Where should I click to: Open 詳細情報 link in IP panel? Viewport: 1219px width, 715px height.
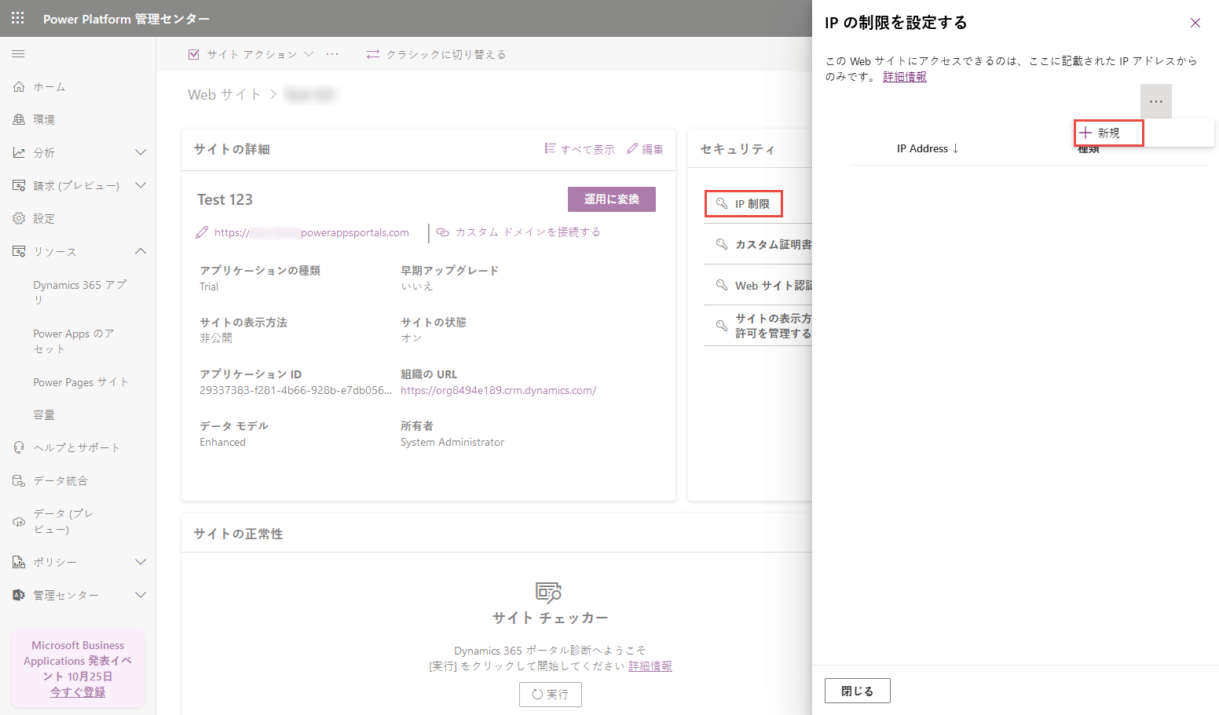click(905, 76)
